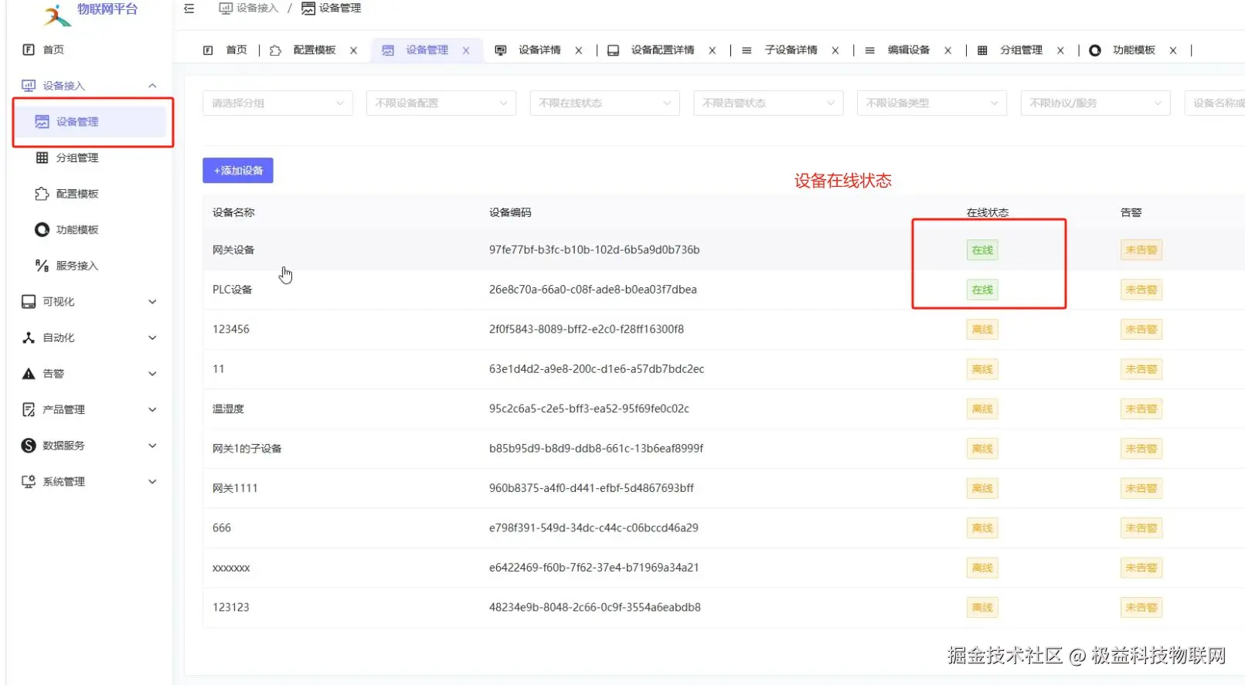
Task: Click the platform logo icon
Action: [57, 14]
